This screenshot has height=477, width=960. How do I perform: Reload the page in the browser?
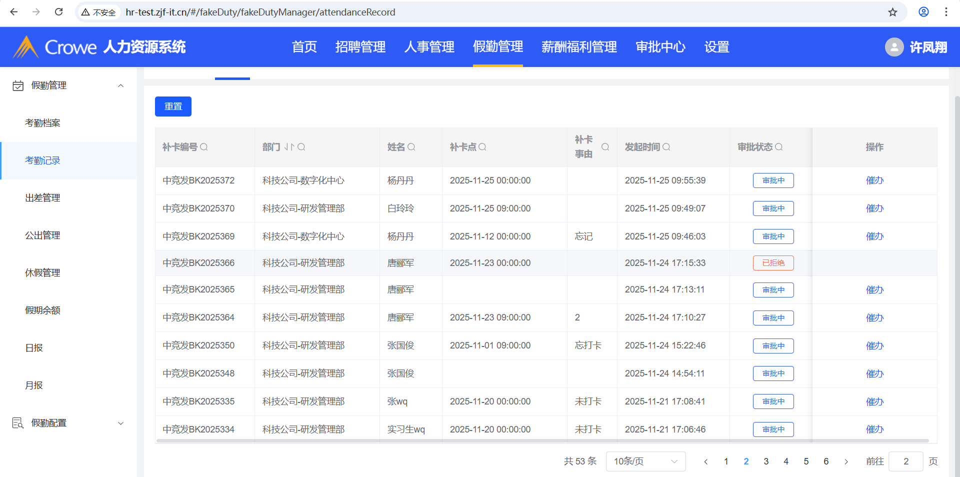coord(58,12)
